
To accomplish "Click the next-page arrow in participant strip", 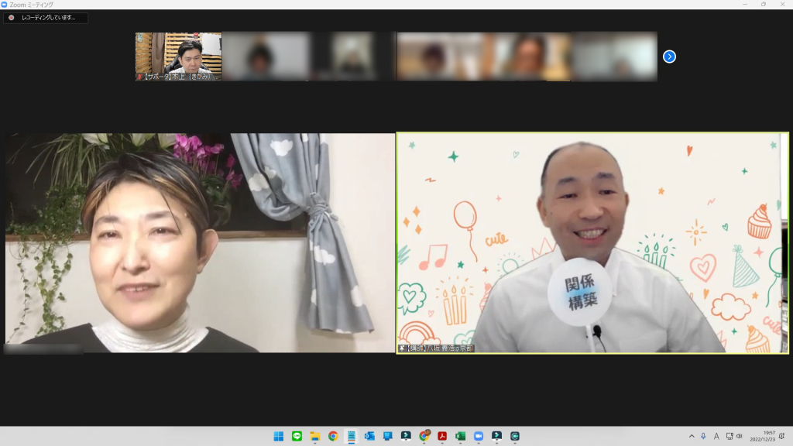I will click(670, 57).
